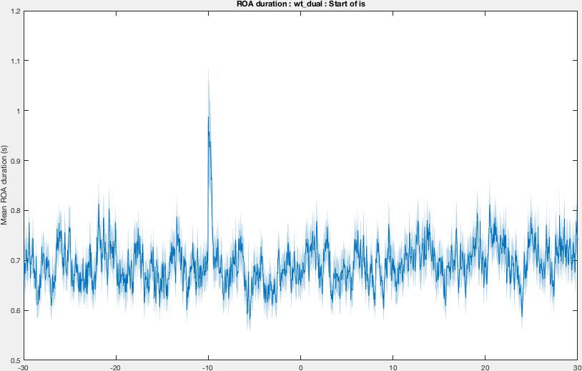Viewport: 582px width, 371px height.
Task: Click the x-axis tick label "20"
Action: click(485, 367)
